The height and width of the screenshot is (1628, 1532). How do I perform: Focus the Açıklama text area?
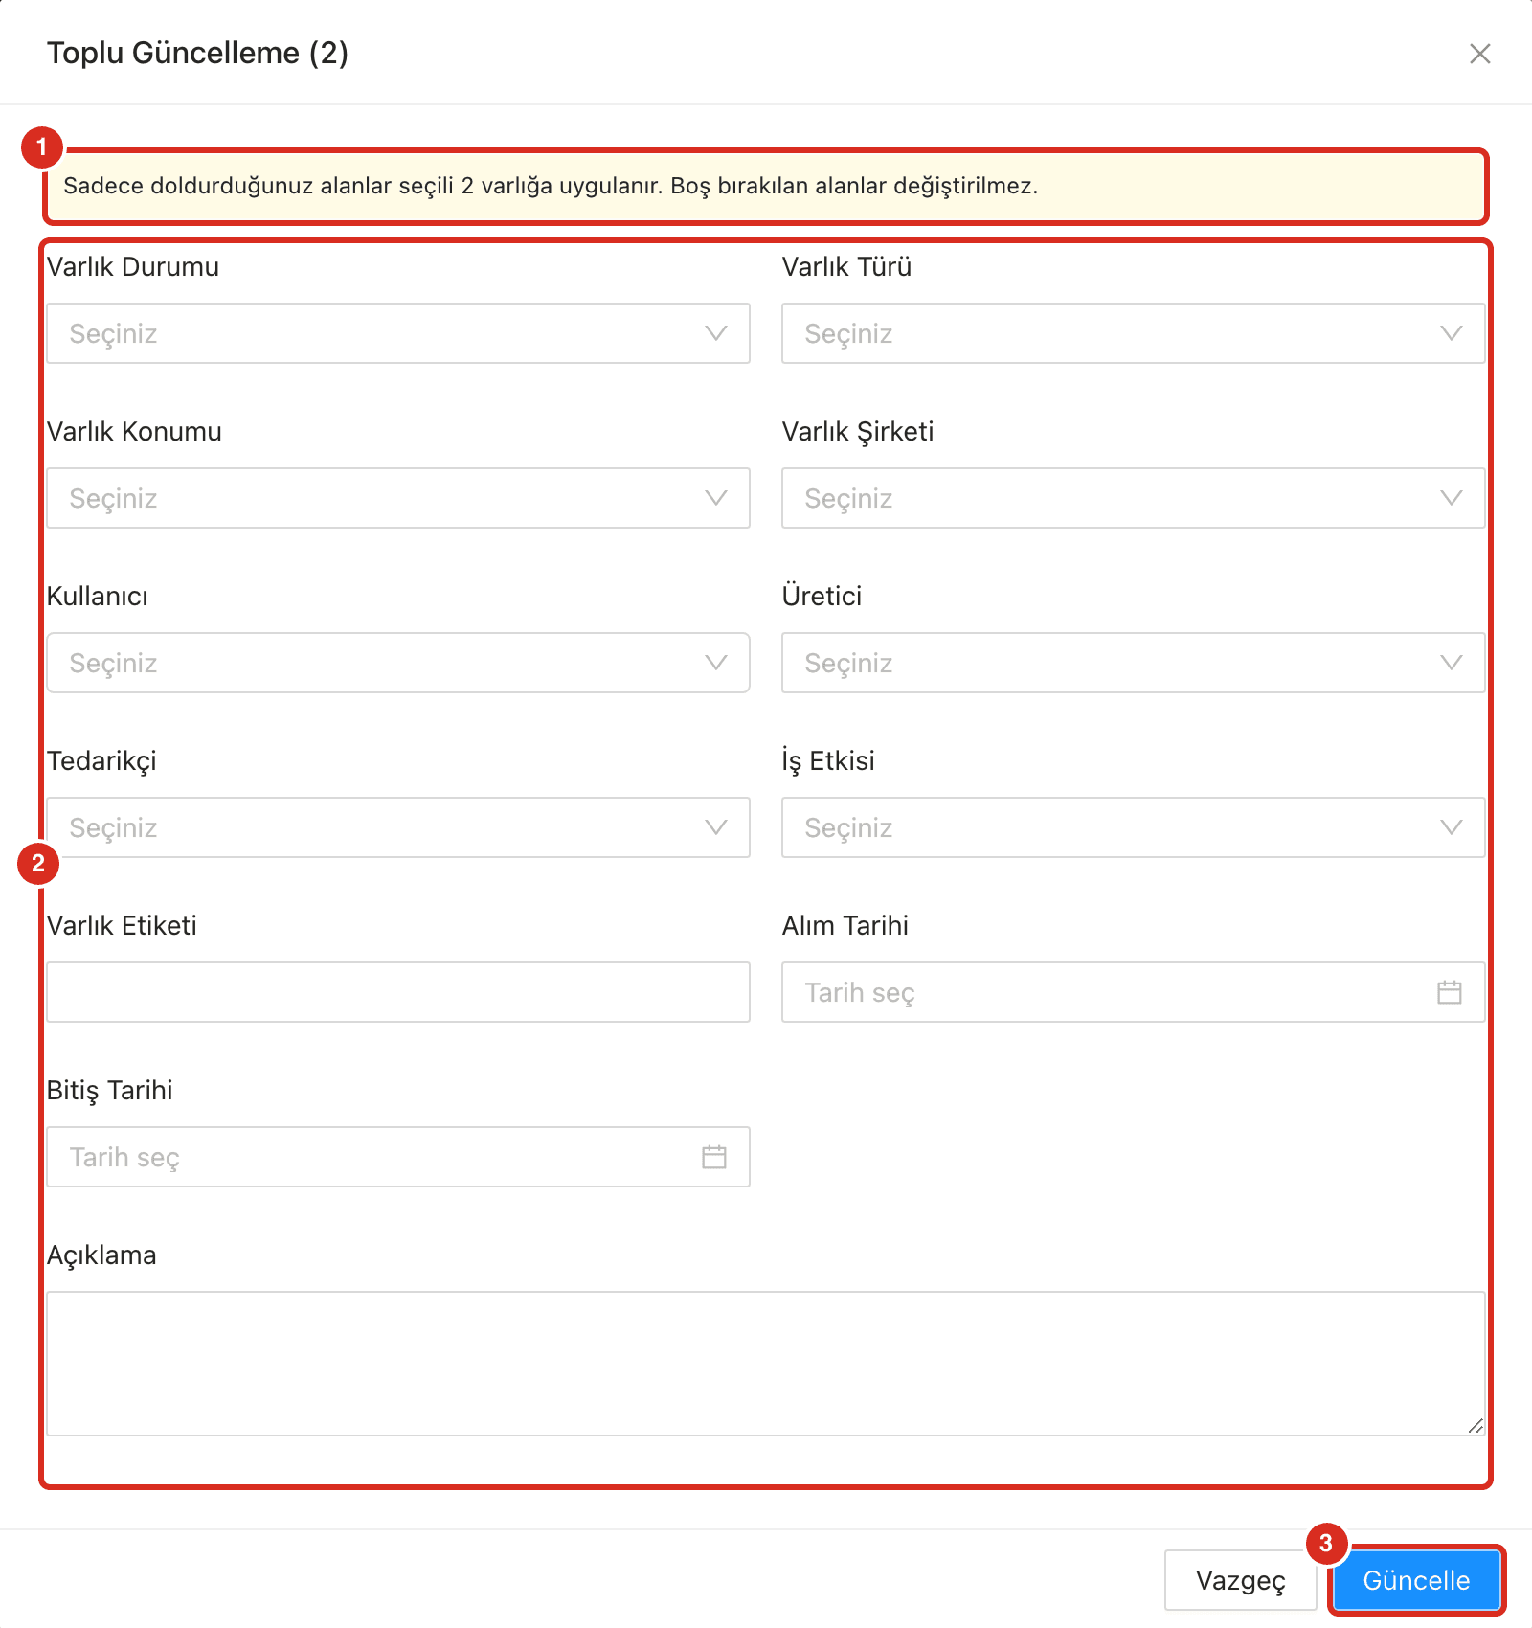(766, 1364)
